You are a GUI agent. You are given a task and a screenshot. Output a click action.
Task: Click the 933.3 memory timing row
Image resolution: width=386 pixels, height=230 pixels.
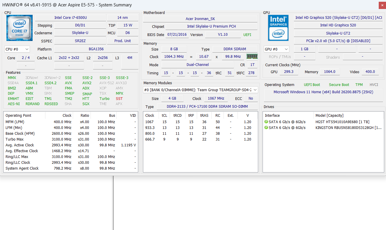[200, 127]
